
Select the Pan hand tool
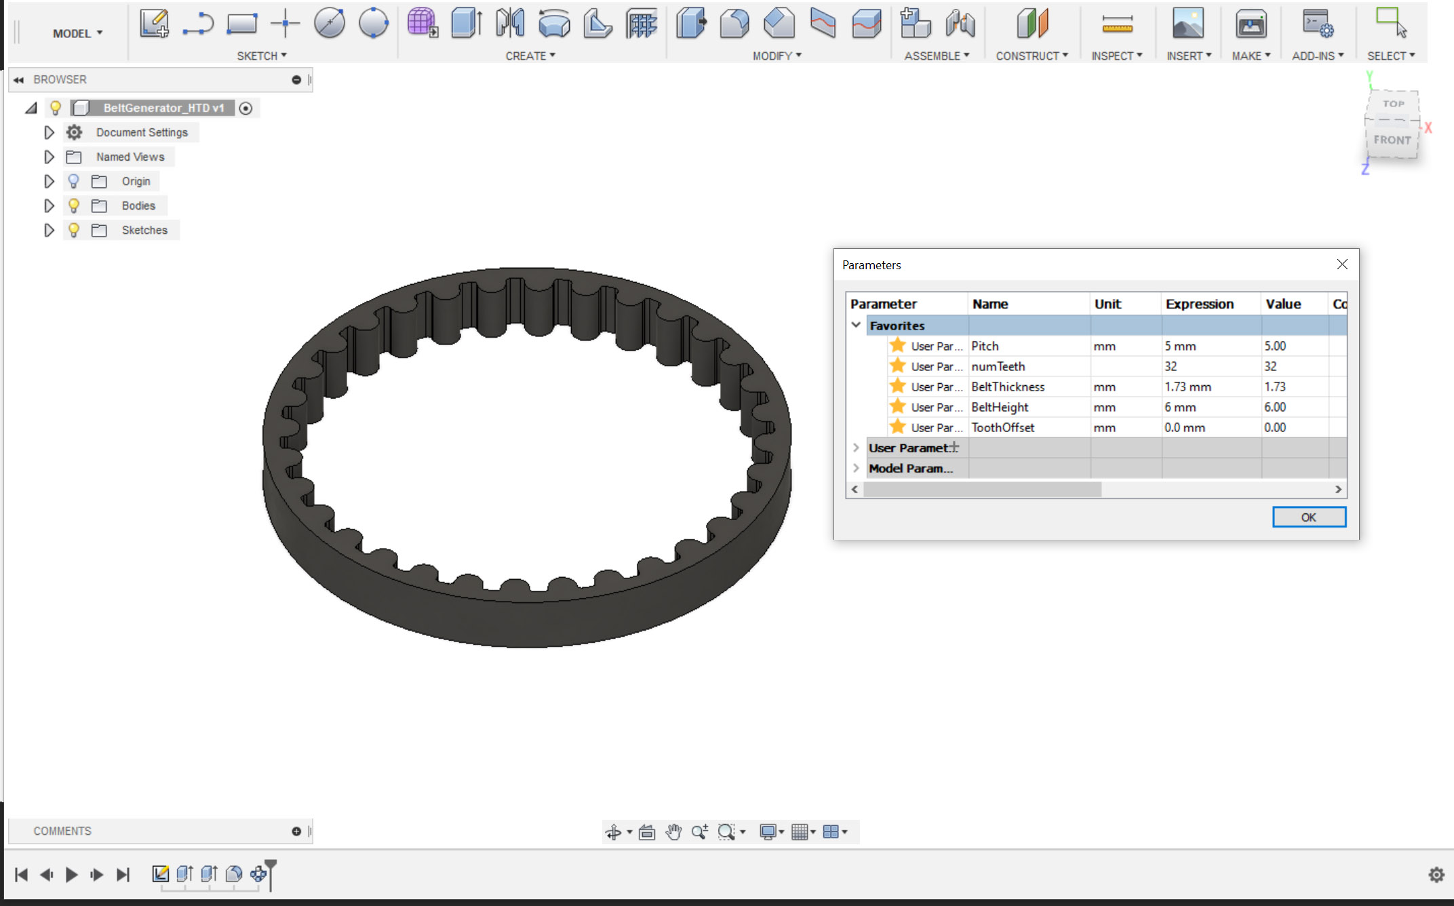tap(673, 832)
